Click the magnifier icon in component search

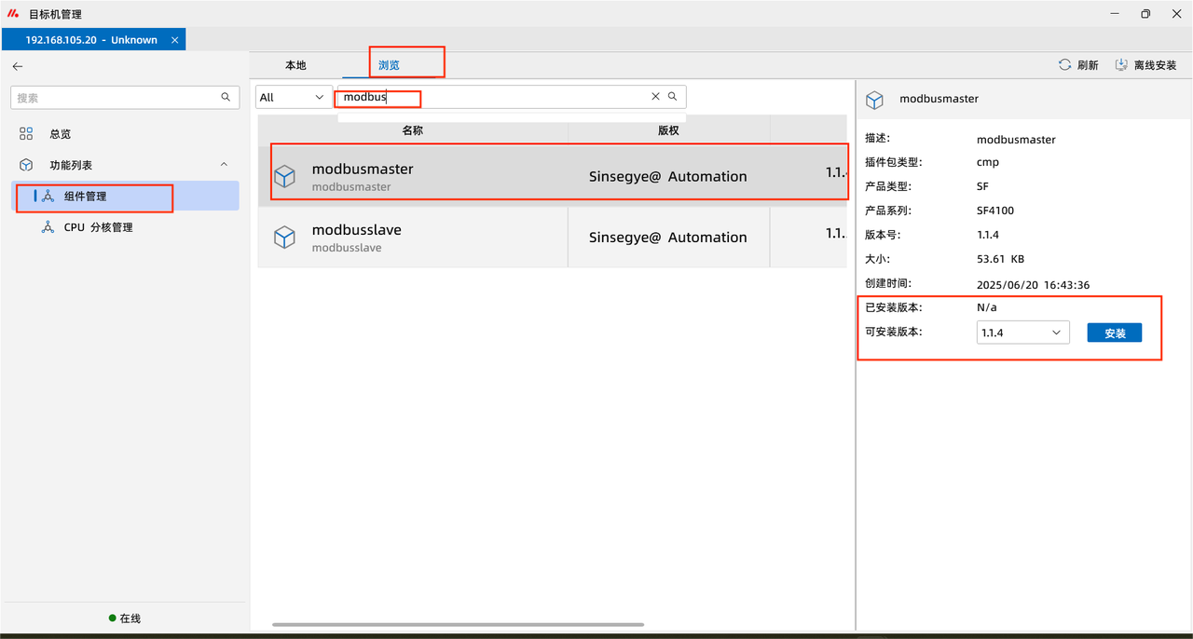pyautogui.click(x=672, y=97)
